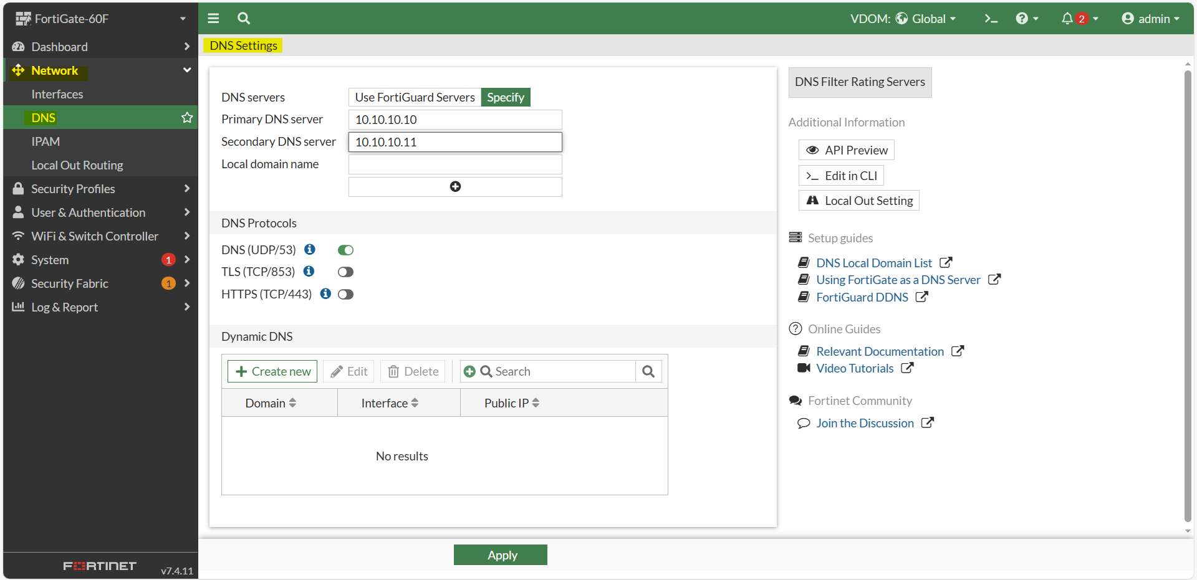Favorite the DNS page star icon

coord(187,117)
